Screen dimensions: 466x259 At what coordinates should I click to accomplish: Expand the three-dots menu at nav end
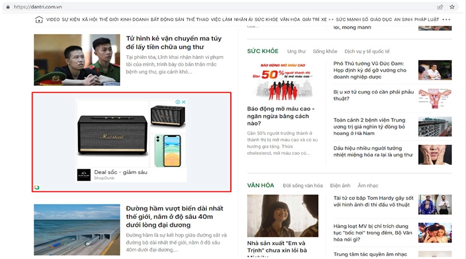446,19
